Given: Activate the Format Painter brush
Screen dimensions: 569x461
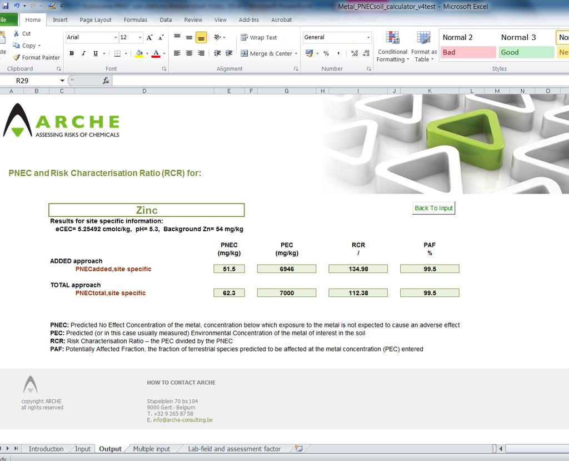Looking at the screenshot, I should coord(16,57).
